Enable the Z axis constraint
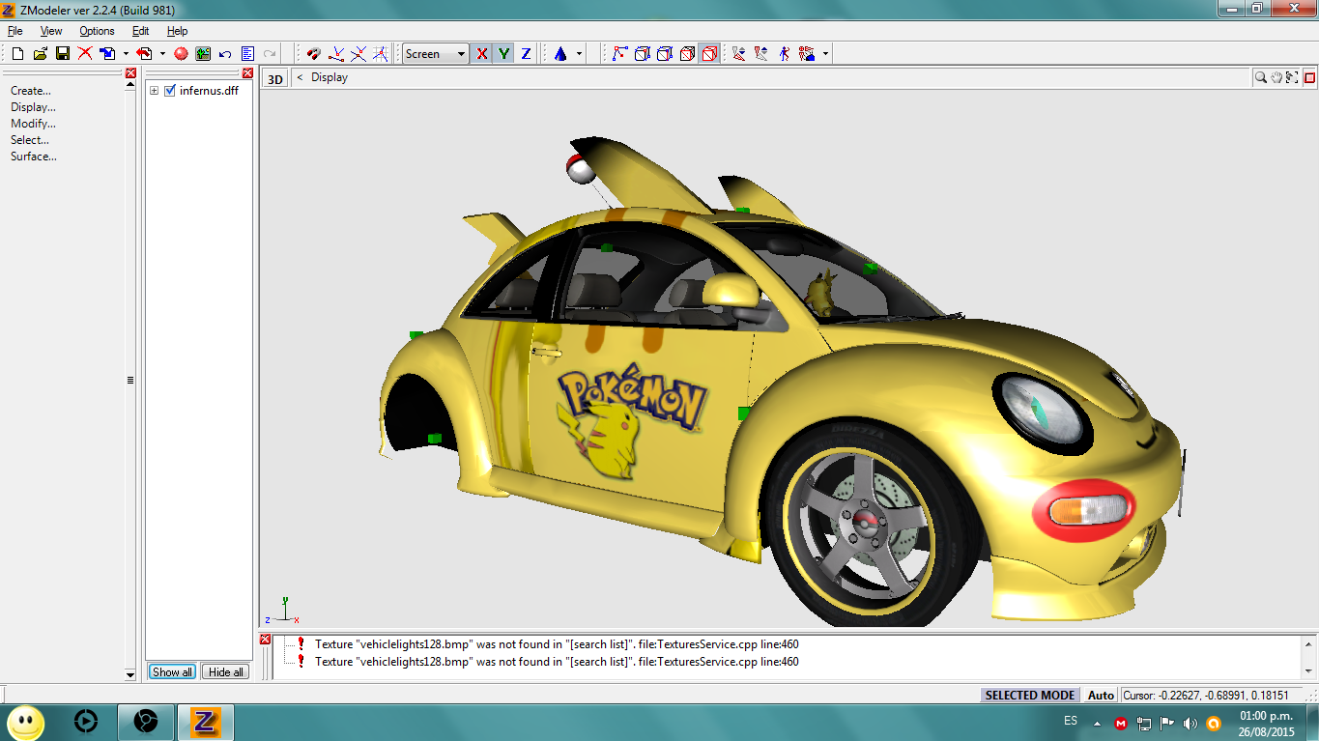1319x741 pixels. (525, 54)
